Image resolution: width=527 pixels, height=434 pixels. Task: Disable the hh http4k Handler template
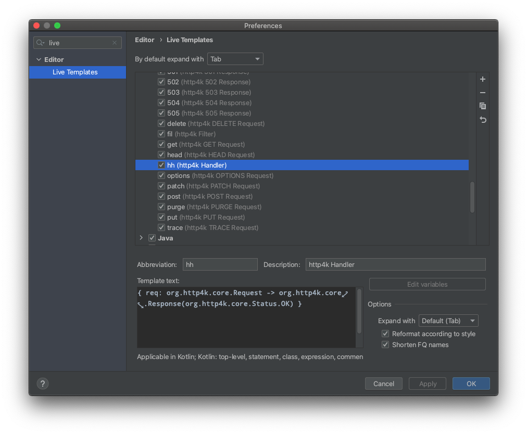[x=161, y=165]
